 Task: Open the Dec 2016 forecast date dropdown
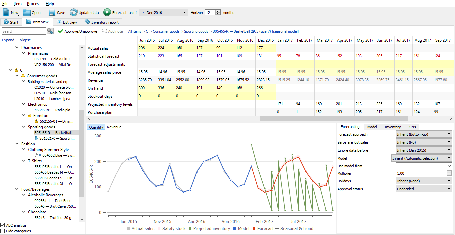click(185, 12)
